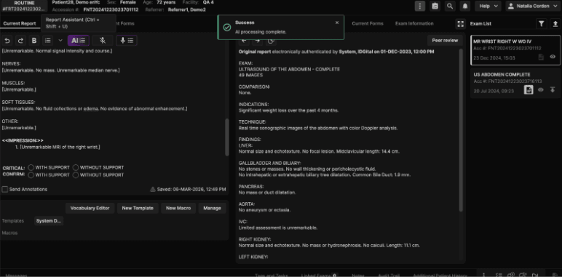Open the worklist clipboard icon

tap(435, 6)
